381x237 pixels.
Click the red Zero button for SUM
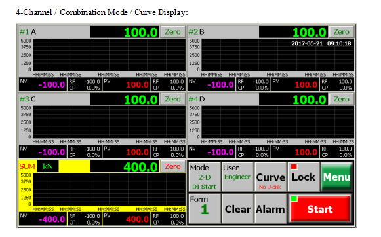[172, 166]
